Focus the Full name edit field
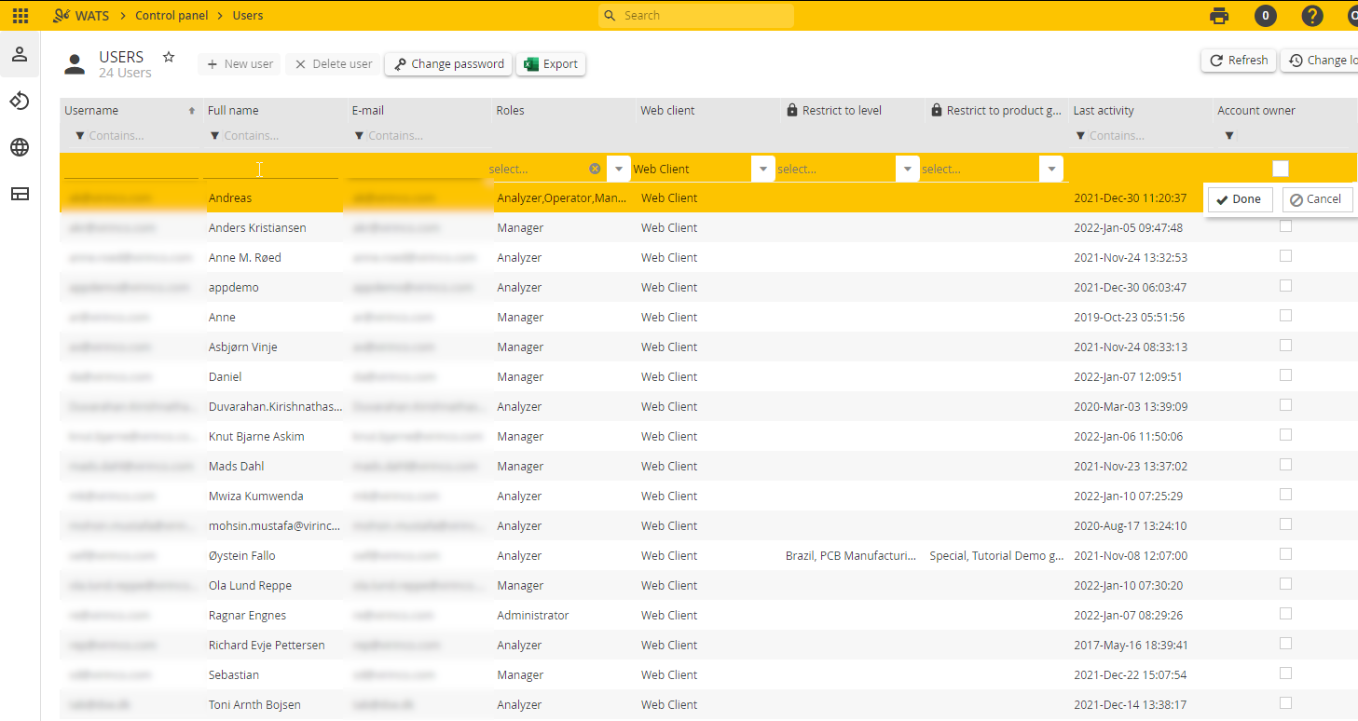This screenshot has height=721, width=1358. point(270,169)
